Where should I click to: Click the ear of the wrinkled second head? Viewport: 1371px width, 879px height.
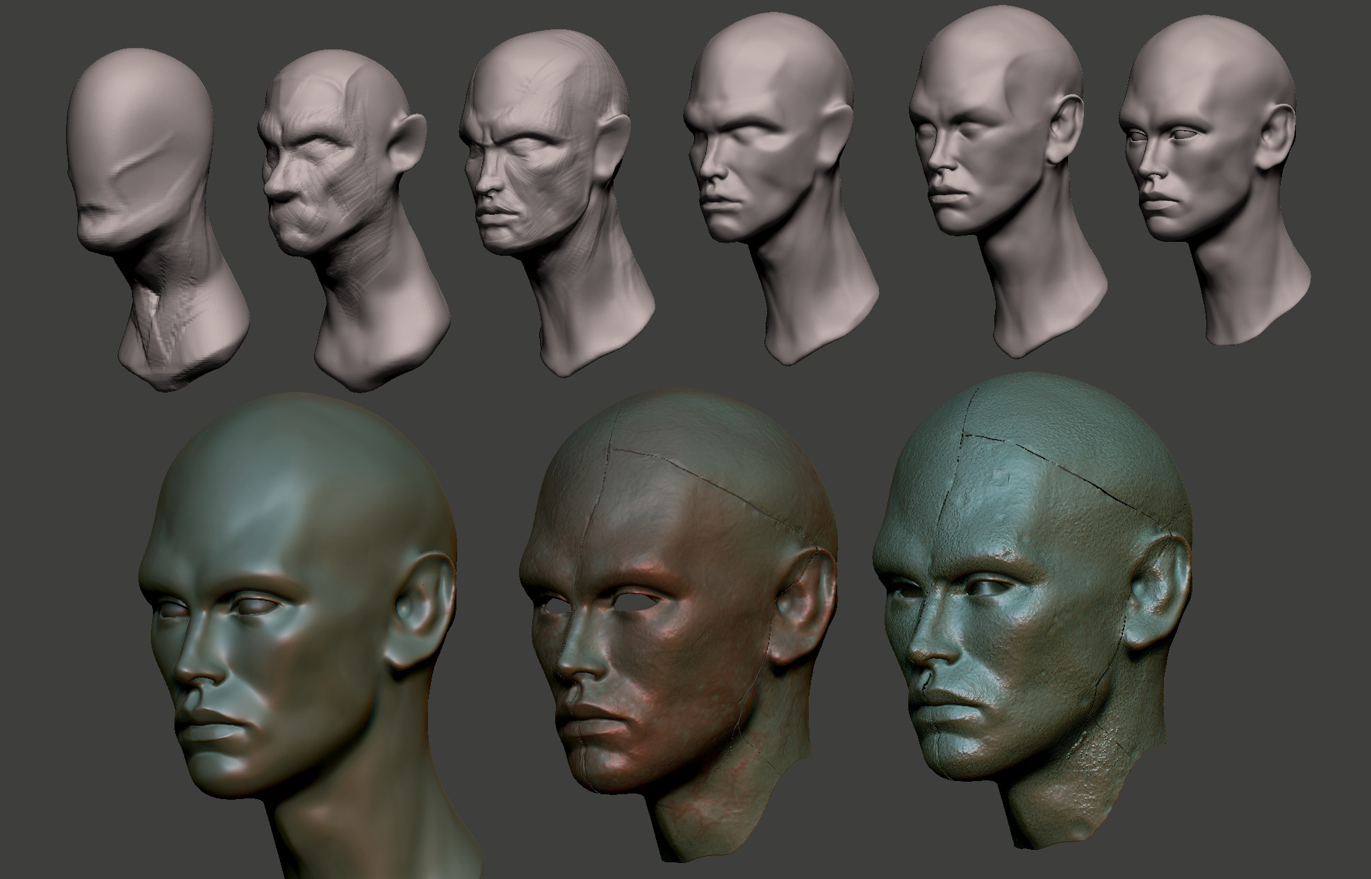point(408,139)
